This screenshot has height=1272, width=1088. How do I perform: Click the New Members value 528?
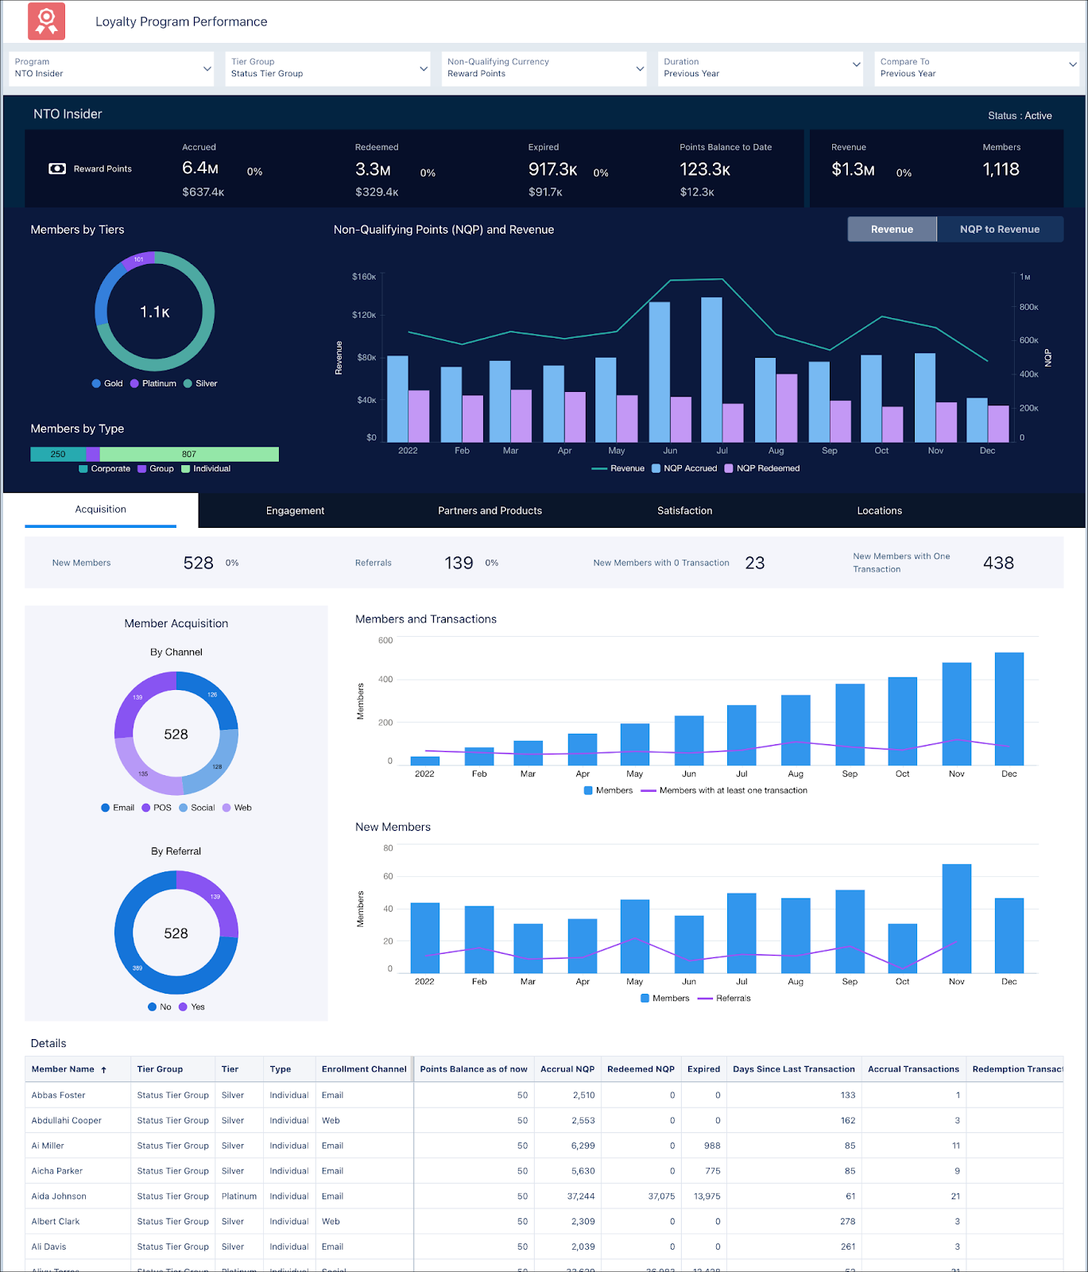pos(198,563)
